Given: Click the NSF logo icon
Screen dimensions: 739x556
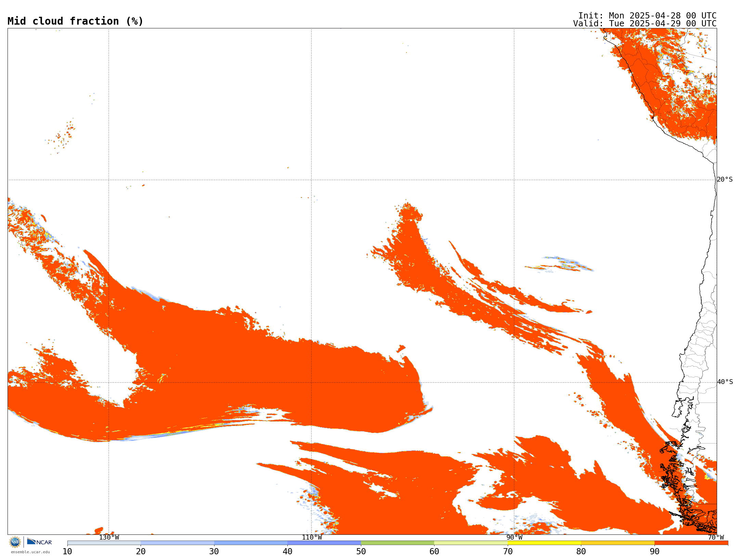Looking at the screenshot, I should 15,542.
